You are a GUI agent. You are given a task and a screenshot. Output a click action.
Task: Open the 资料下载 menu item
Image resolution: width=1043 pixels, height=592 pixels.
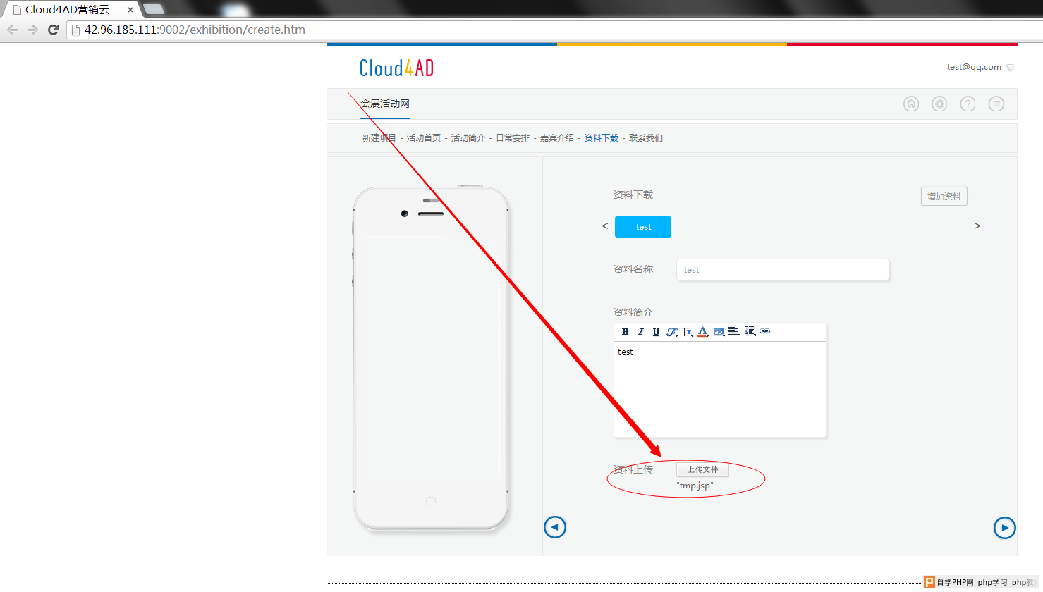(x=602, y=138)
